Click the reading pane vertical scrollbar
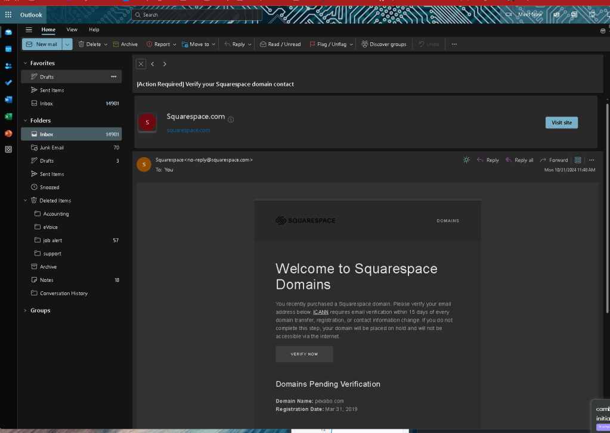 607,208
